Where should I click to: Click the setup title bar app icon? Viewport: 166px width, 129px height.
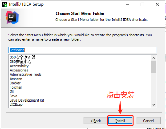tap(5, 4)
